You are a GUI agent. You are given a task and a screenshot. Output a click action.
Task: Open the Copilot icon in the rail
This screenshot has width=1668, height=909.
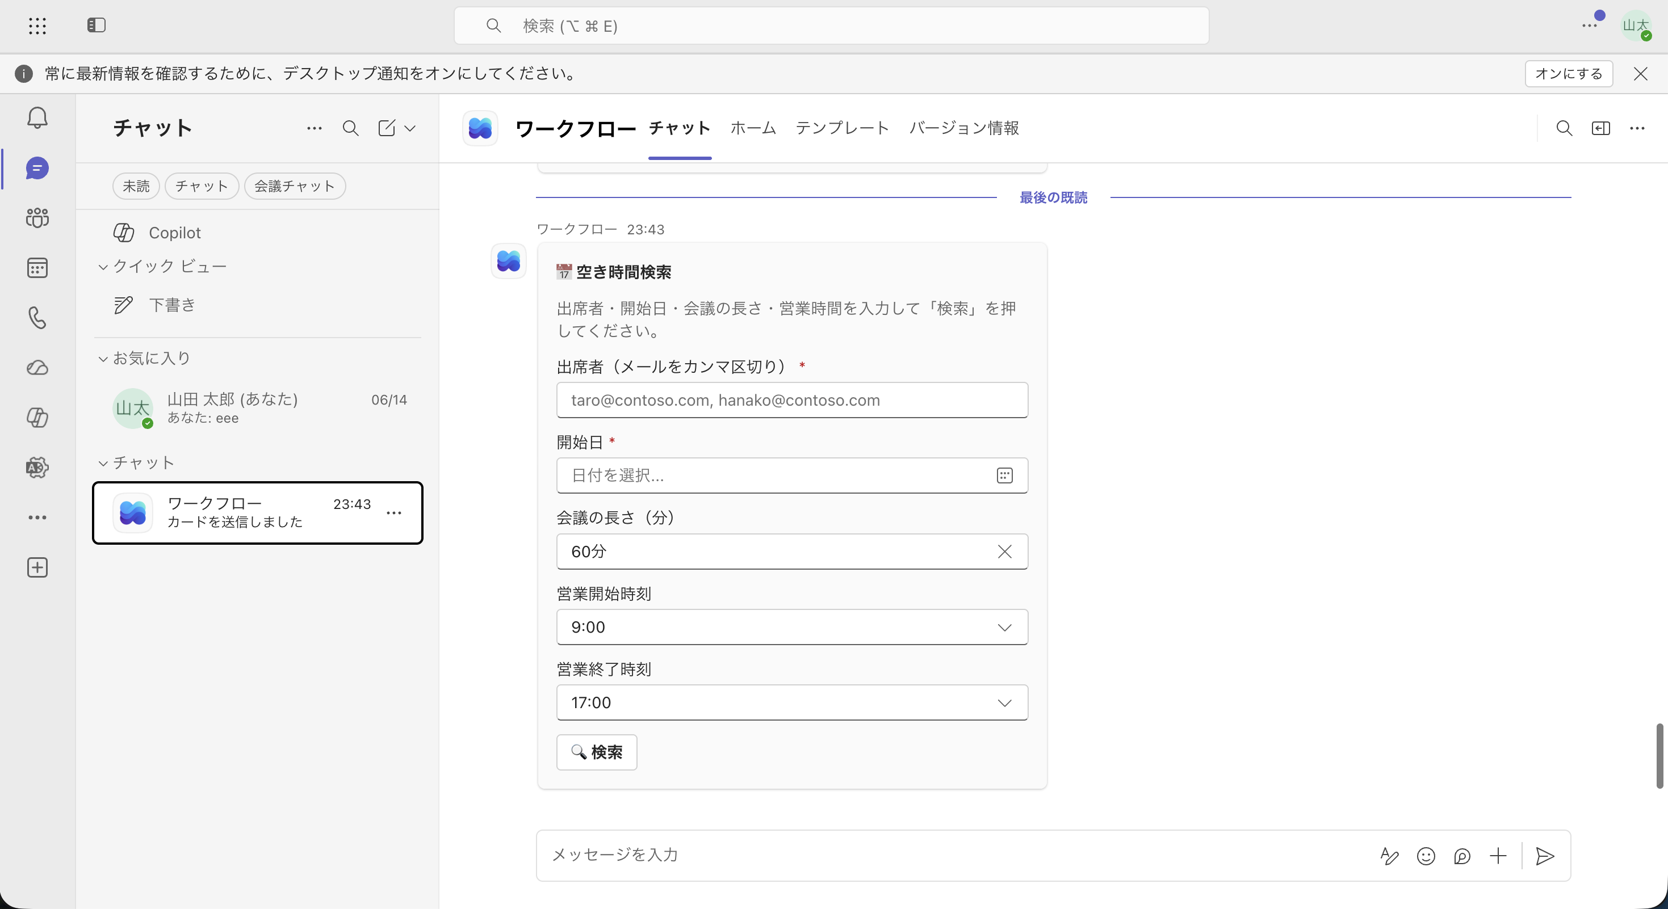click(x=37, y=417)
